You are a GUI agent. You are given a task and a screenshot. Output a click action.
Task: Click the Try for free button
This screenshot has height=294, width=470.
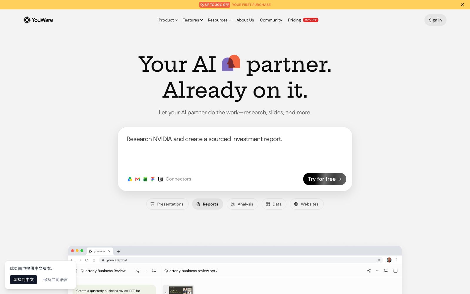pyautogui.click(x=325, y=179)
